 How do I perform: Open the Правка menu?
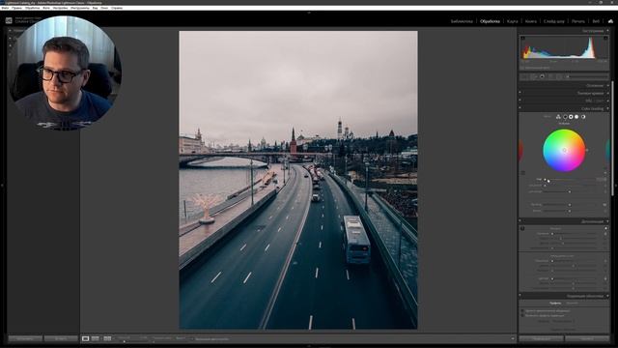(17, 8)
